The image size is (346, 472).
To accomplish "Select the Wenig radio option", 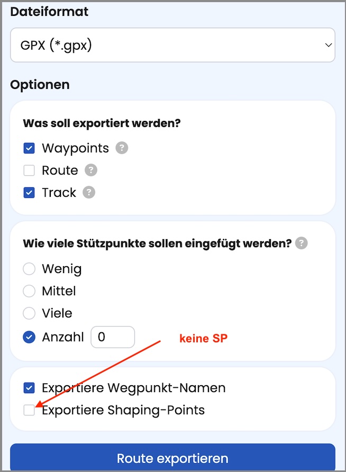I will (29, 269).
